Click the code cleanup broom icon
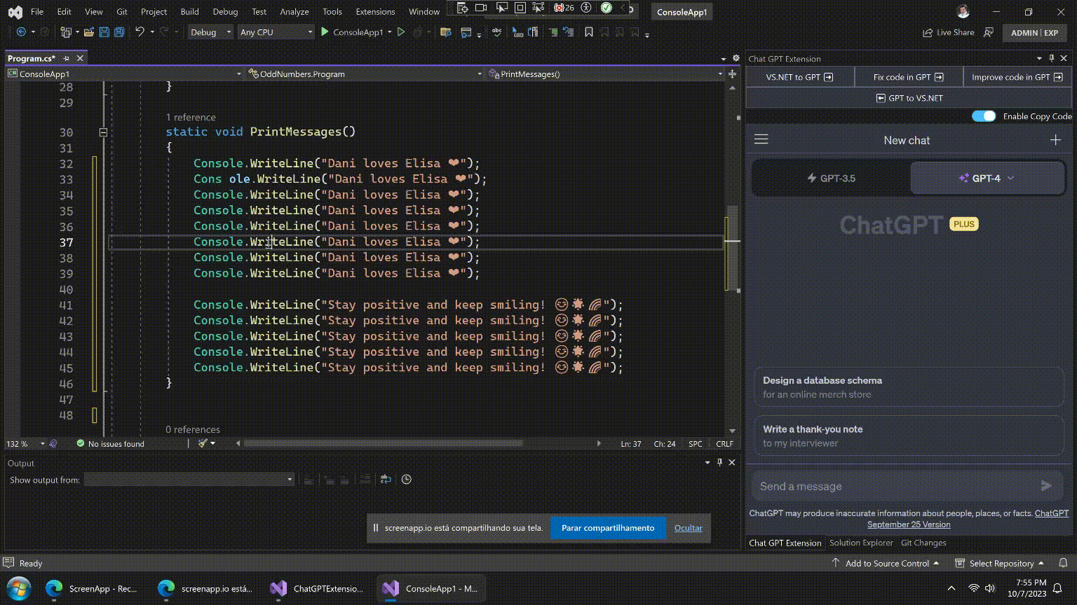1077x605 pixels. (203, 443)
